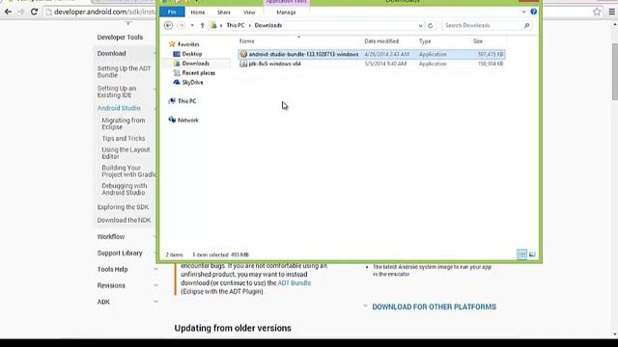Open Download the NDK link
The height and width of the screenshot is (347, 618).
(x=125, y=221)
